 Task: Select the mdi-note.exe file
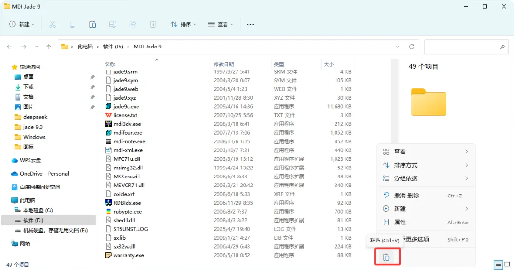tap(129, 141)
